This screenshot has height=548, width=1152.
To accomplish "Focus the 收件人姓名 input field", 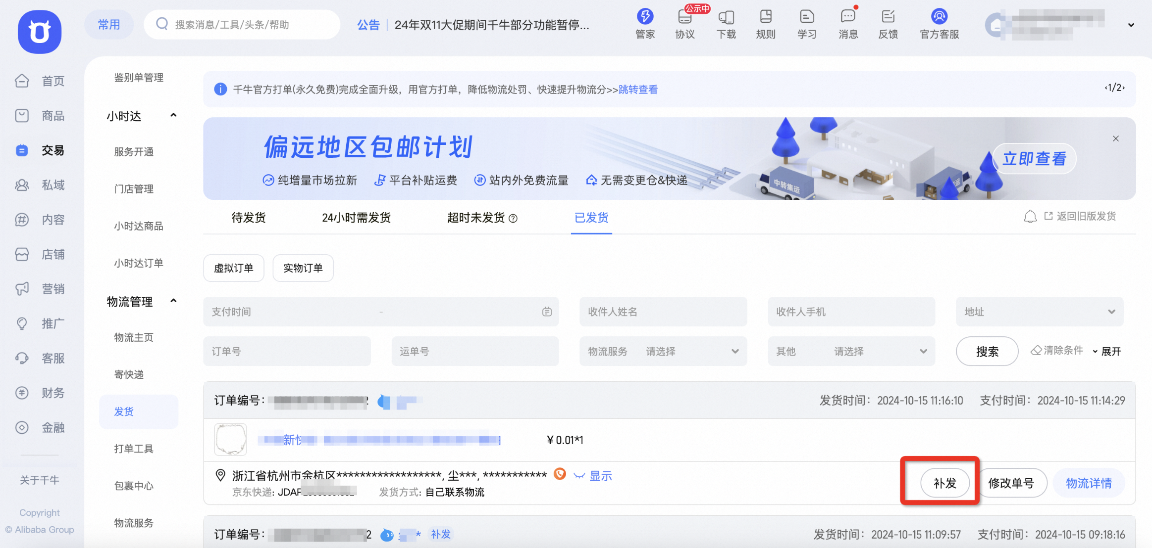I will click(x=663, y=312).
